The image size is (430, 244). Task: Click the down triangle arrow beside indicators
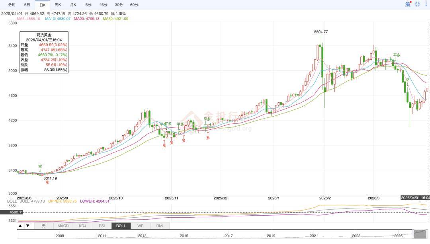tap(28, 226)
